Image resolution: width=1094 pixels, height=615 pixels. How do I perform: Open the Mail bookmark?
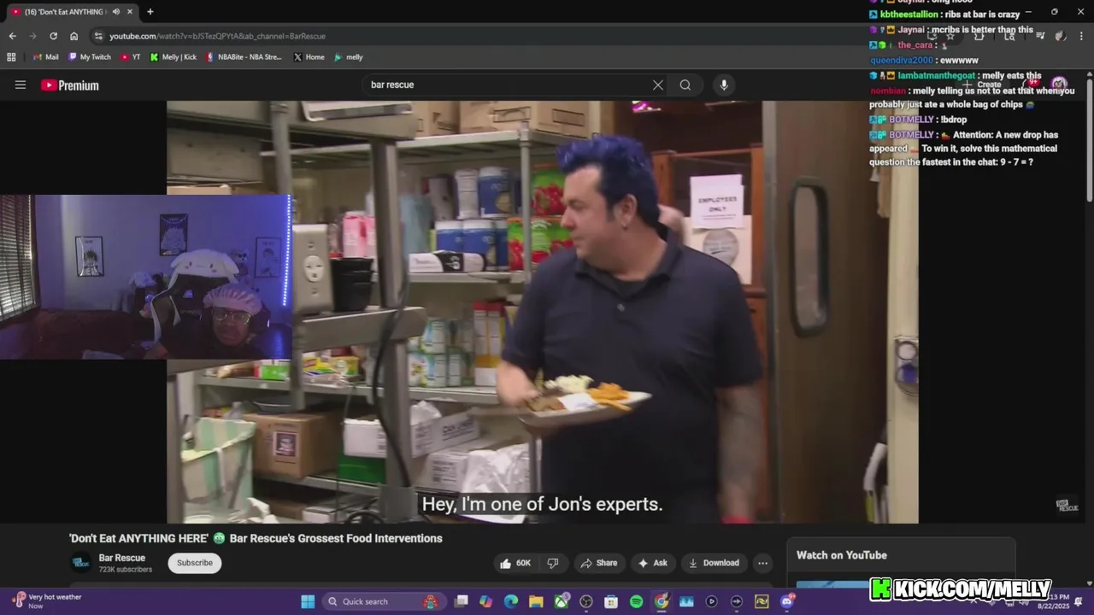coord(46,57)
